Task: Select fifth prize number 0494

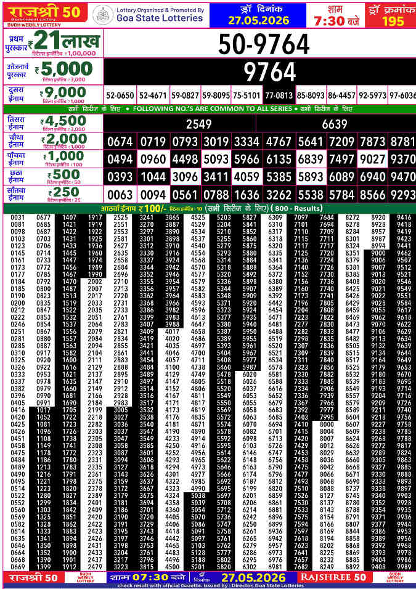Action: tap(120, 160)
